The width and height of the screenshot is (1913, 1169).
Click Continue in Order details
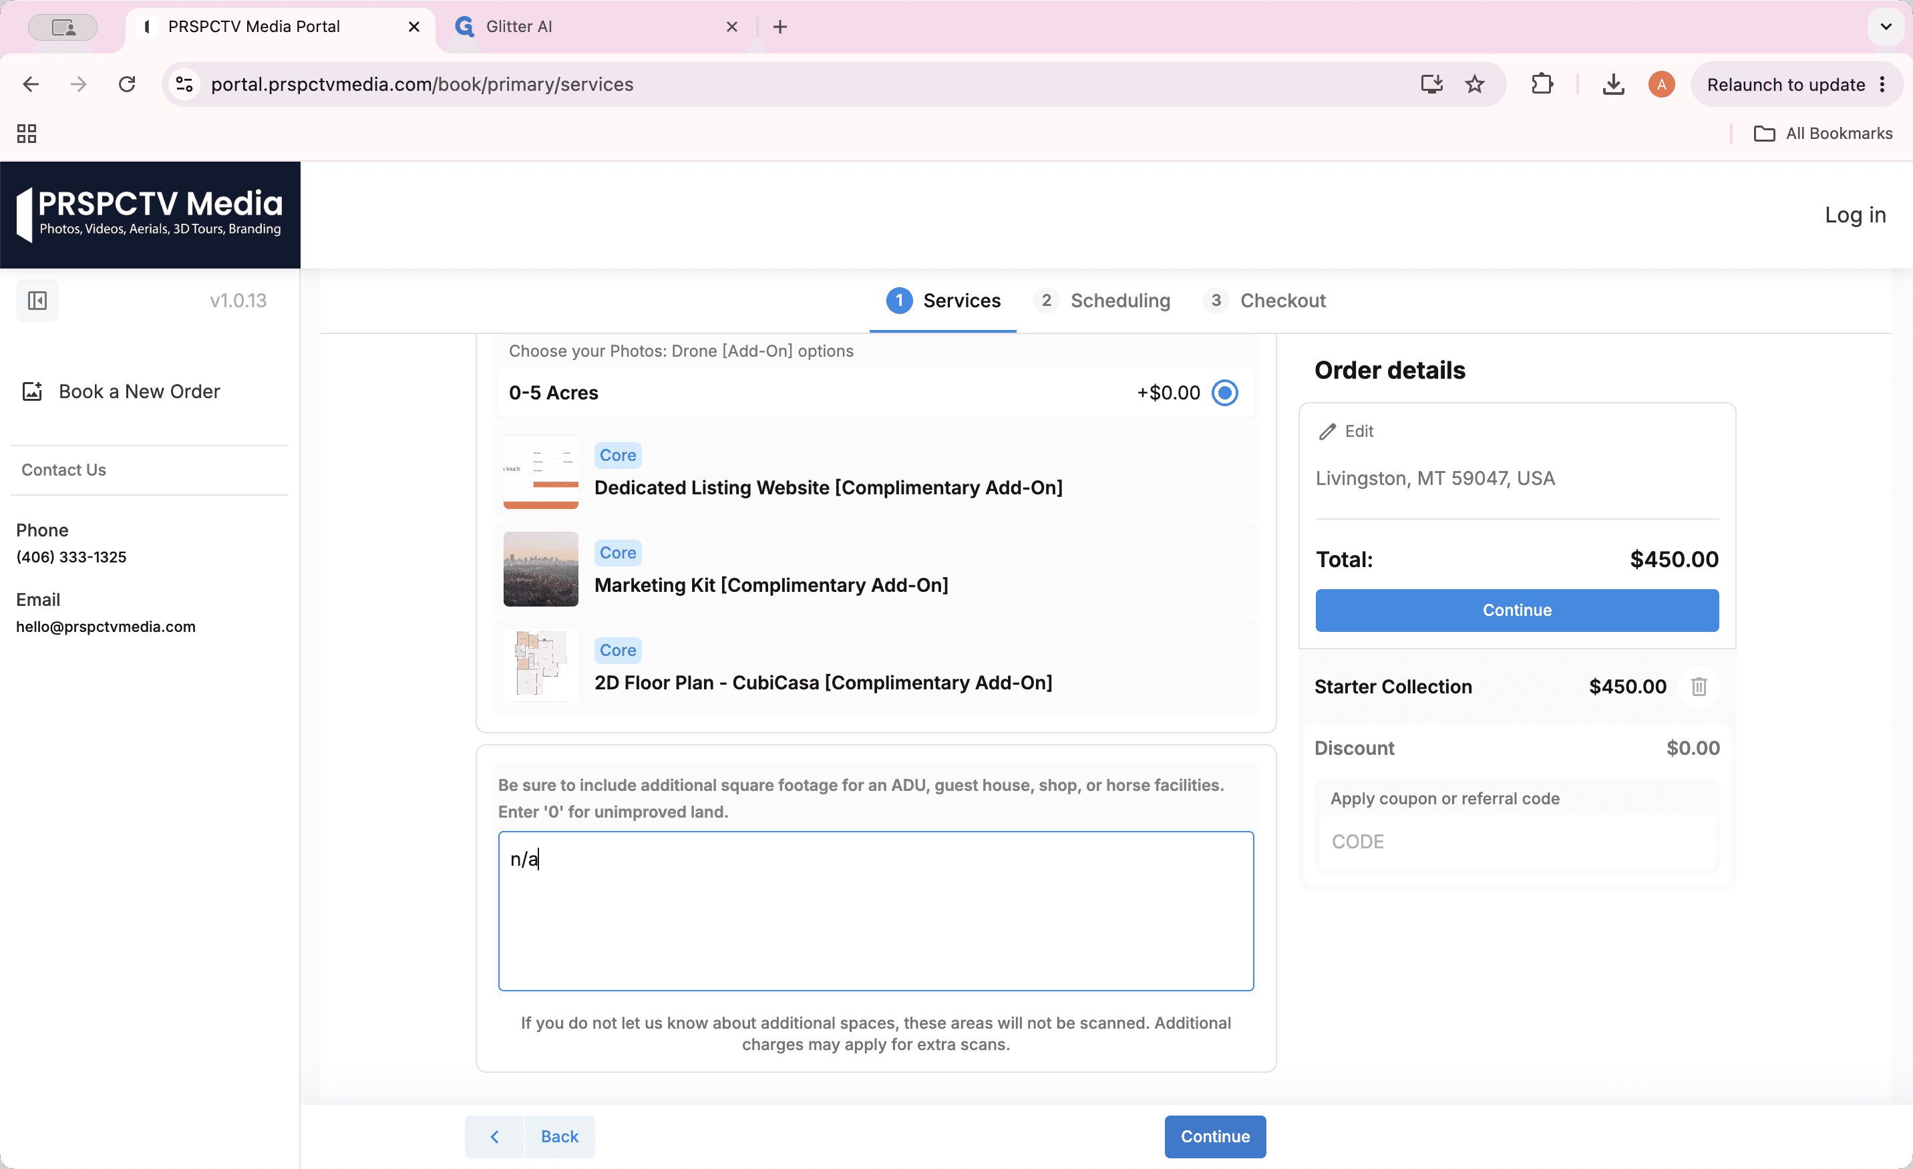point(1516,610)
